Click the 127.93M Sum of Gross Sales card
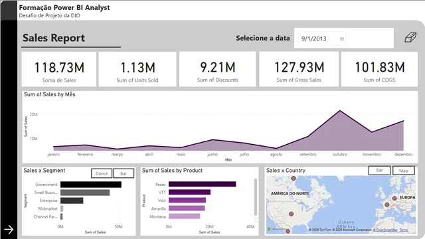Image resolution: width=425 pixels, height=239 pixels. (299, 69)
